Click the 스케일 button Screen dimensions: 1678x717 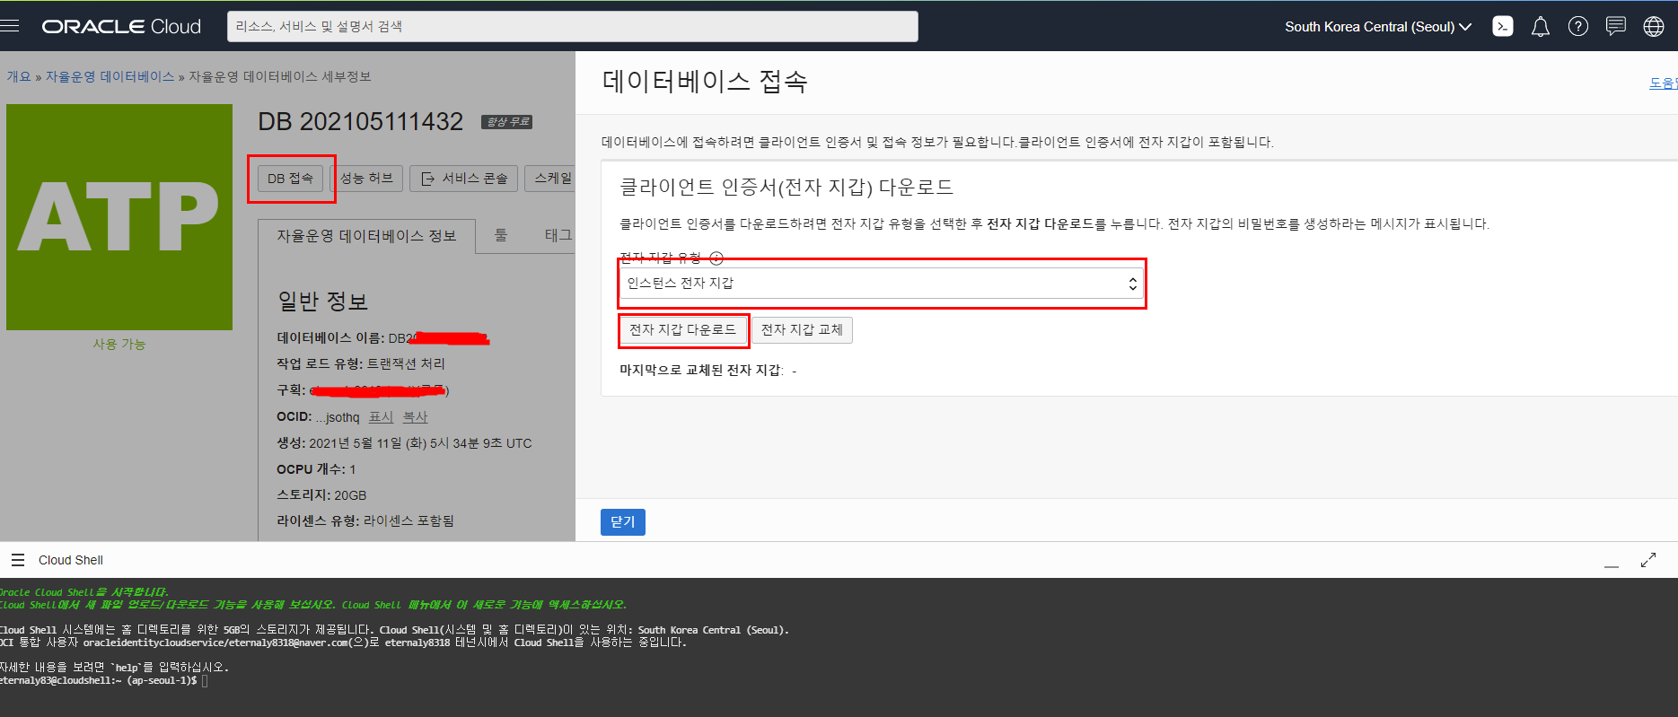[x=551, y=179]
